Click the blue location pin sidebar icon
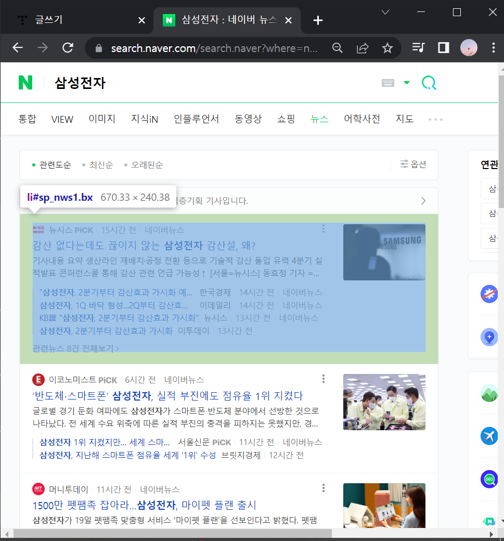 pyautogui.click(x=489, y=337)
